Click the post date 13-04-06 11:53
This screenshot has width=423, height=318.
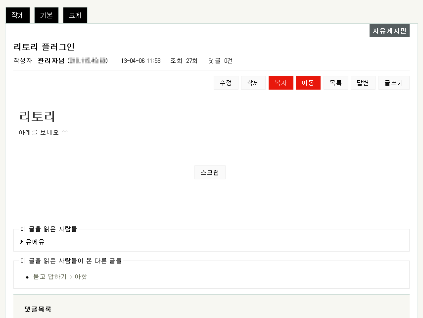tap(141, 61)
